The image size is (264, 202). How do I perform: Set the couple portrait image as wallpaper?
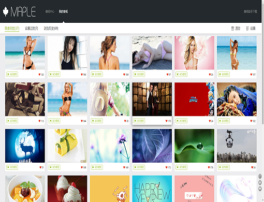click(139, 121)
